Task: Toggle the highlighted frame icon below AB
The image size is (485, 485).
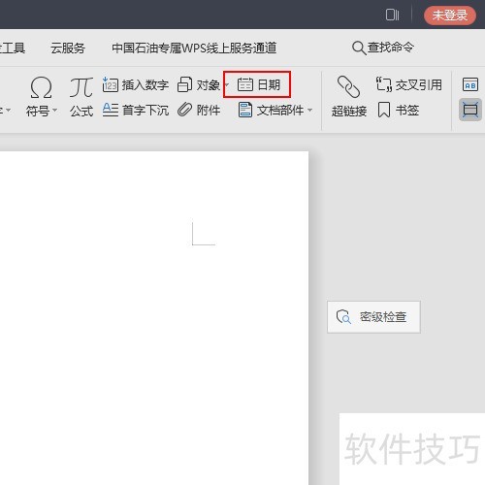Action: (470, 110)
